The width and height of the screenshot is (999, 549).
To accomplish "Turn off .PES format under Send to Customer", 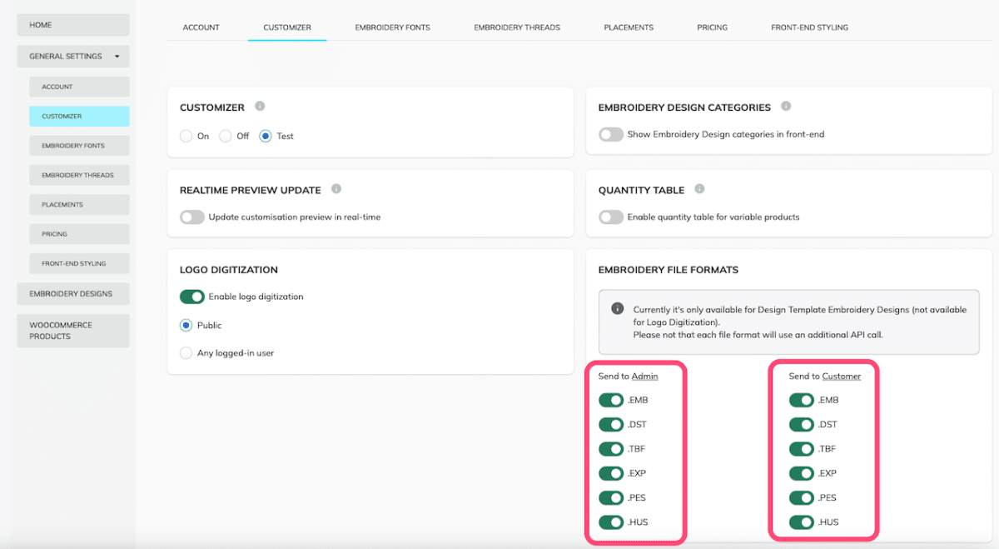I will click(801, 497).
